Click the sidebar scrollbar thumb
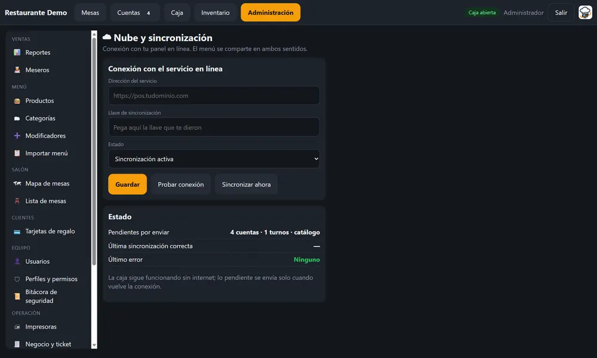 (x=94, y=152)
